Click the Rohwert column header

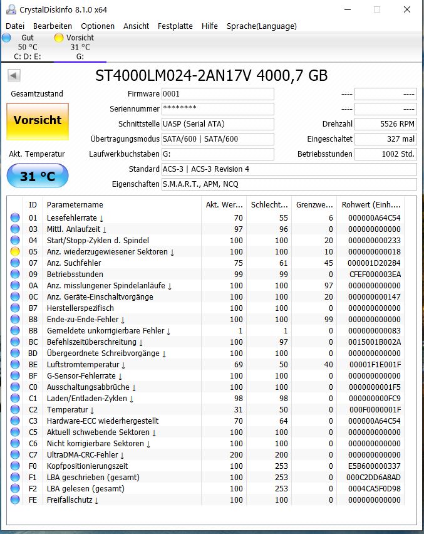pos(371,205)
